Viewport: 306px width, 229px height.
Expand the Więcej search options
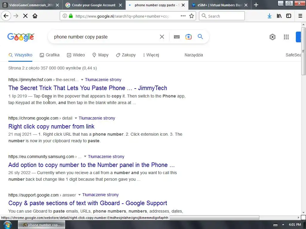[x=151, y=55]
